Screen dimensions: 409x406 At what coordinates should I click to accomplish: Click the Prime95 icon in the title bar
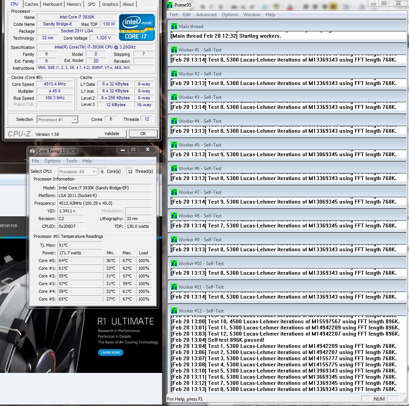pyautogui.click(x=170, y=5)
